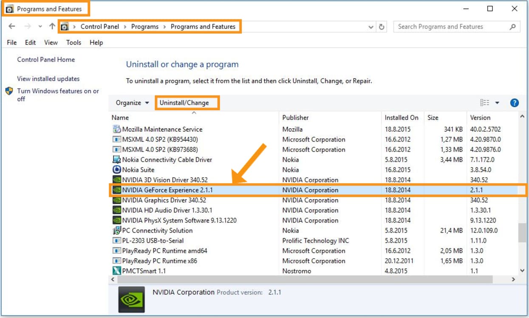Click the vertical scrollbar up arrow

pos(522,117)
